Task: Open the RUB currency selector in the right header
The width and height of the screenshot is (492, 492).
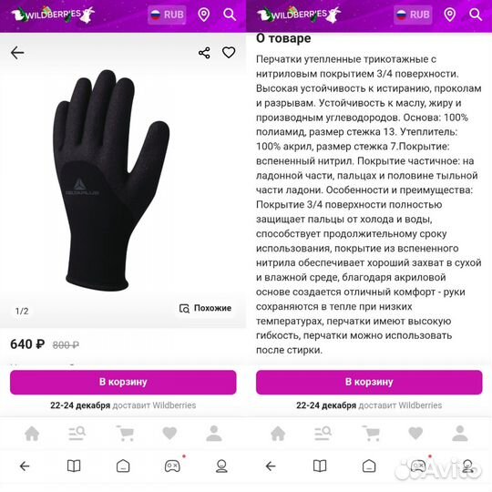Action: [413, 15]
